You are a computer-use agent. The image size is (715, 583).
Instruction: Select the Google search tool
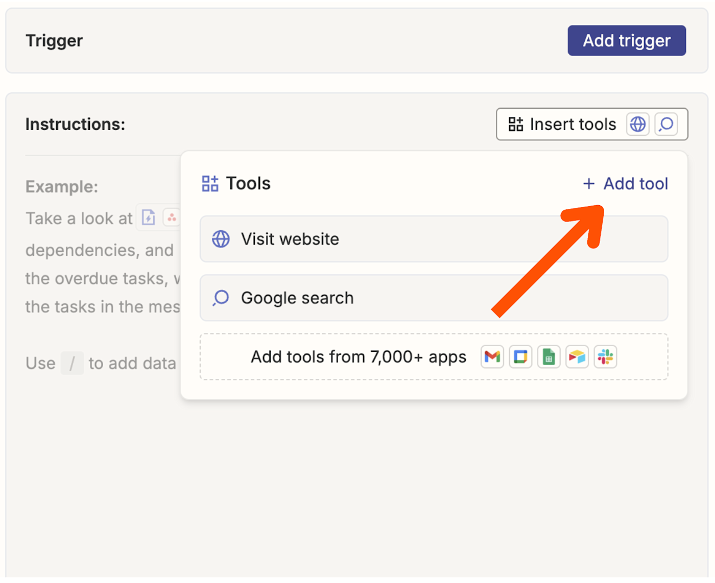(x=434, y=298)
